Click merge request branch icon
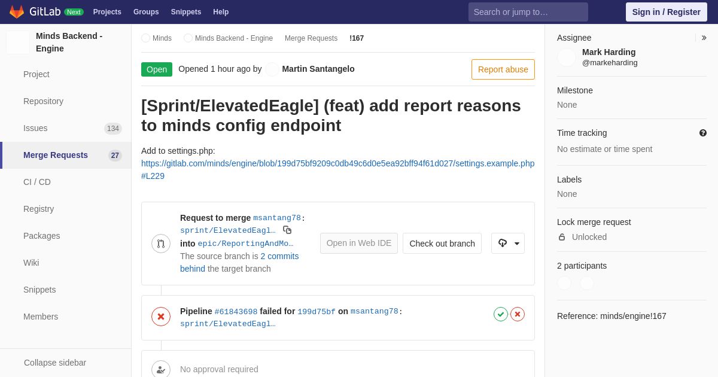 [161, 244]
